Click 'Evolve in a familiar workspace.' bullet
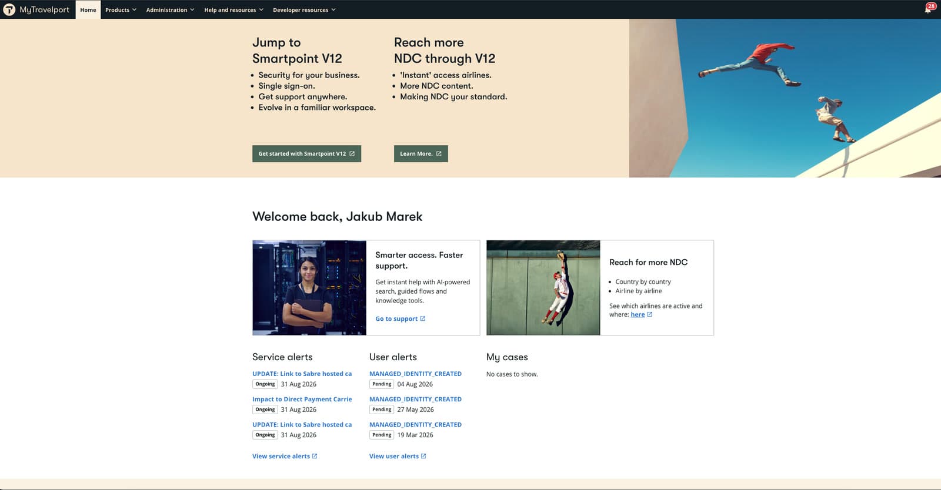 317,108
